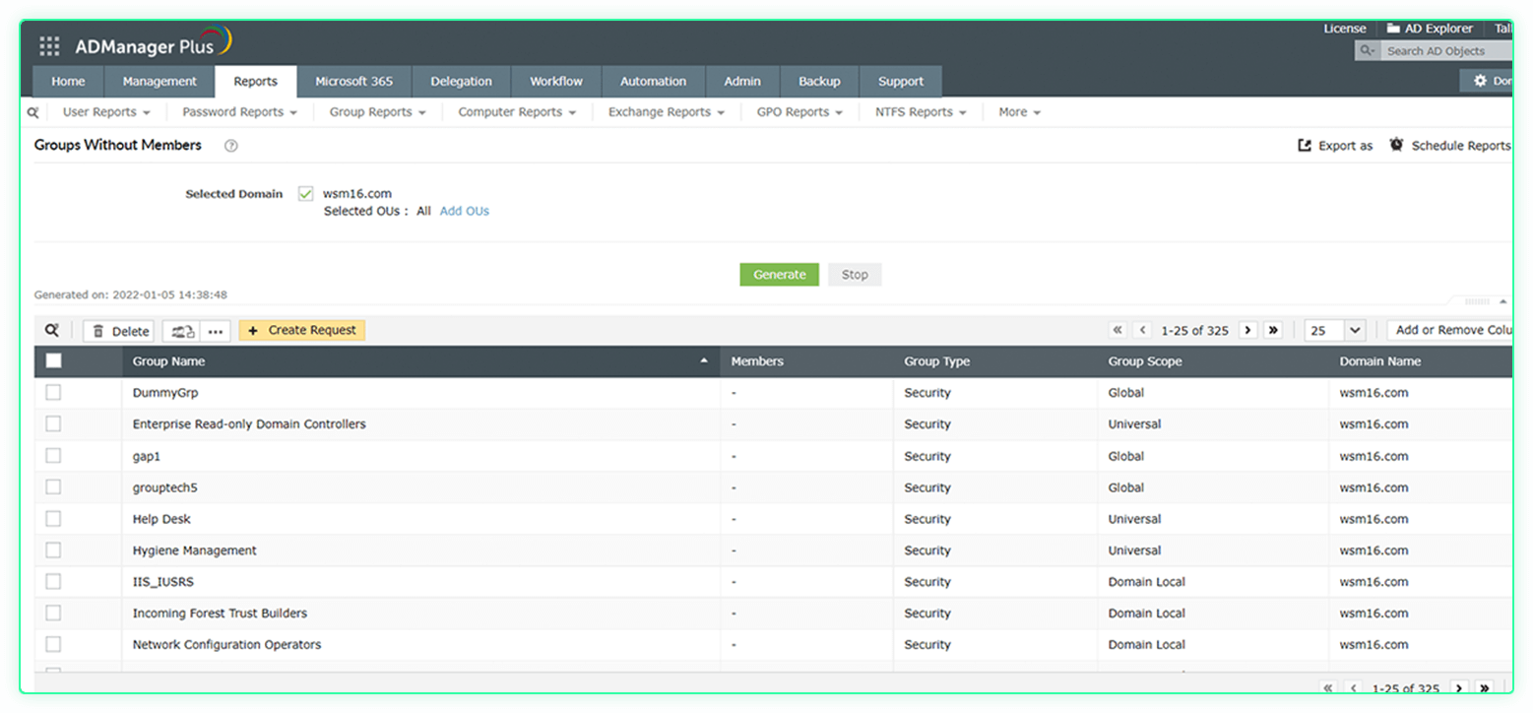Expand the User Reports dropdown
The width and height of the screenshot is (1533, 713).
pos(106,112)
